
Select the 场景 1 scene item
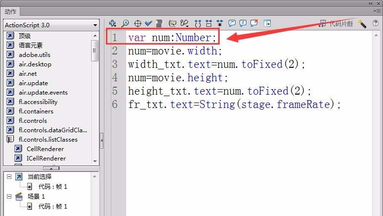click(x=36, y=196)
